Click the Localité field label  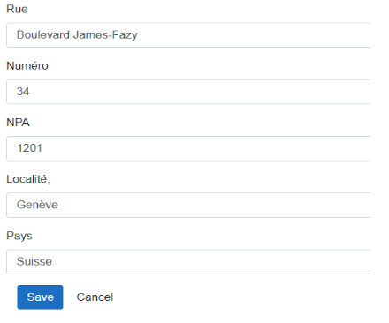[x=28, y=179]
